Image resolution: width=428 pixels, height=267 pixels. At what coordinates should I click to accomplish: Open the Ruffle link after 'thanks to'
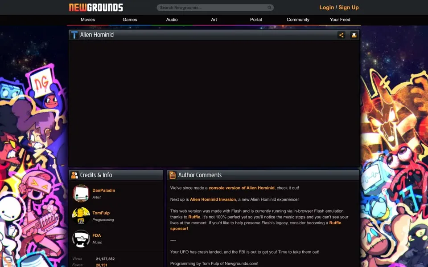click(194, 217)
